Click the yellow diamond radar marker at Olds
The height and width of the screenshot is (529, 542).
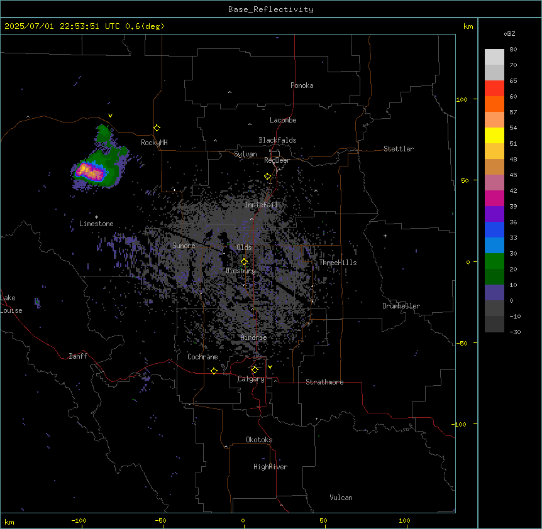(245, 262)
